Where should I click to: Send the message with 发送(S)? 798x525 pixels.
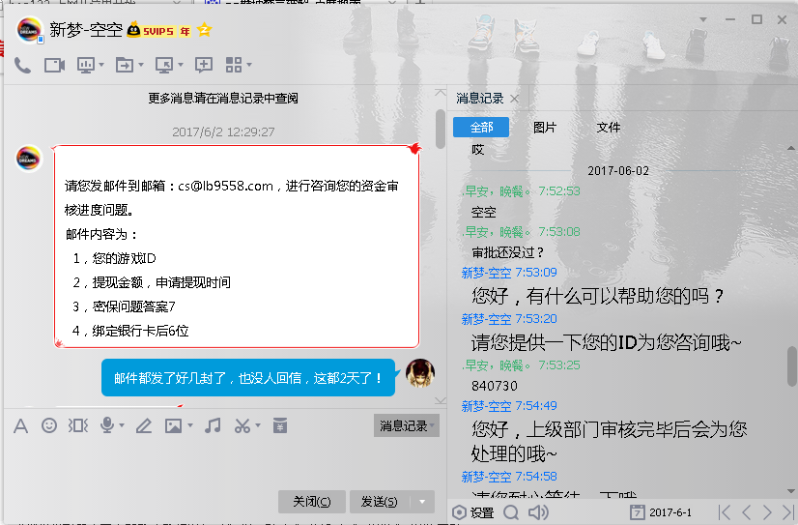379,502
